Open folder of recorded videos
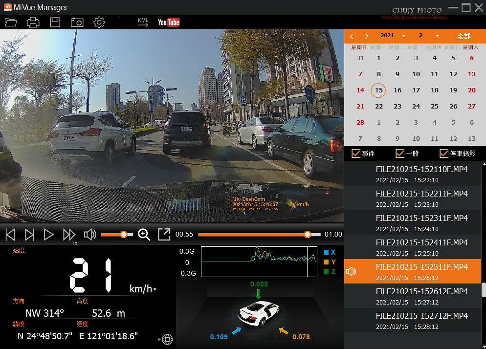Screen dimensions: 486x349 (x=11, y=22)
